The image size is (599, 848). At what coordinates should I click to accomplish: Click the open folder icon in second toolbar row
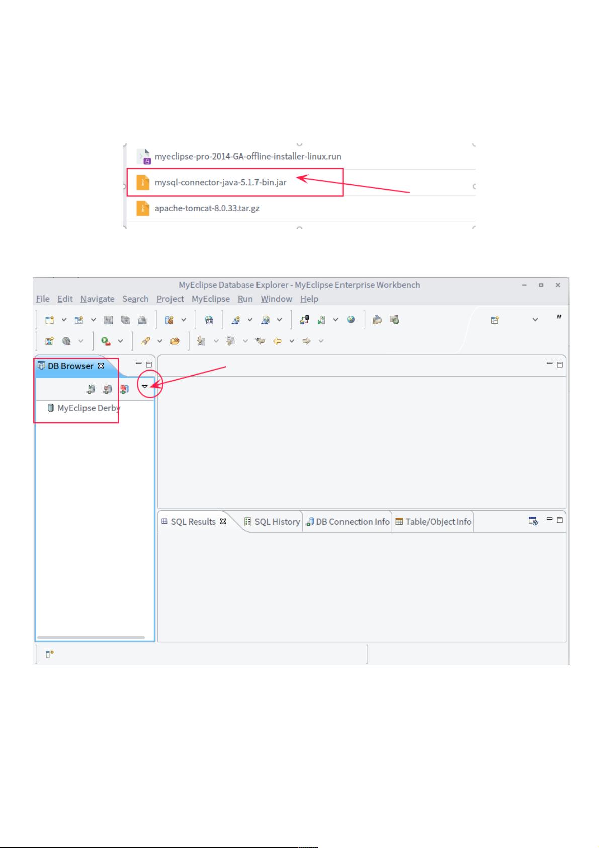pos(175,341)
